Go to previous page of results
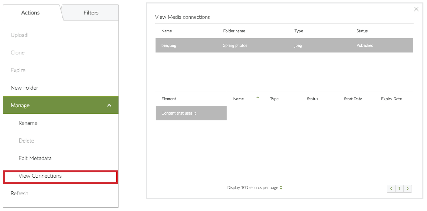This screenshot has width=427, height=211. [x=391, y=188]
